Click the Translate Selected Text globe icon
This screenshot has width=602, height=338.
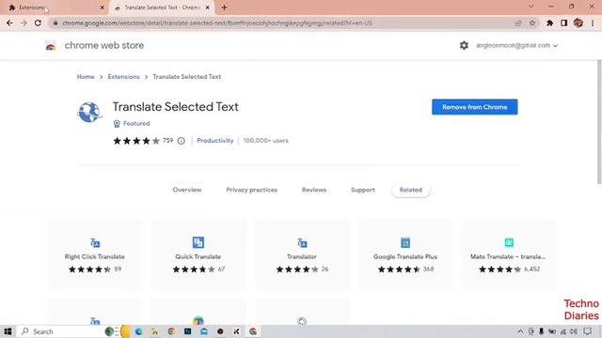89,113
